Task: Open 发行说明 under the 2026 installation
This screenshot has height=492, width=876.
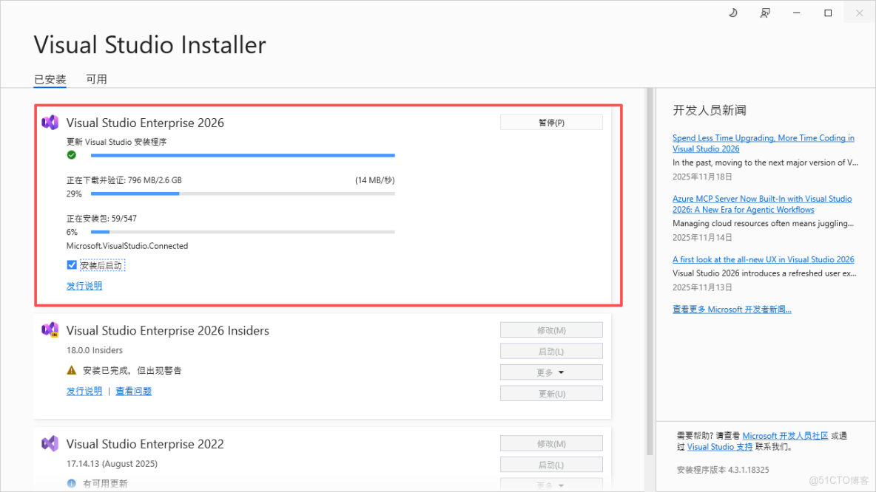Action: coord(84,286)
